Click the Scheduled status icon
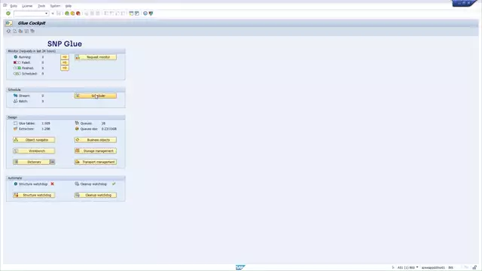This screenshot has width=482, height=271. tap(17, 74)
